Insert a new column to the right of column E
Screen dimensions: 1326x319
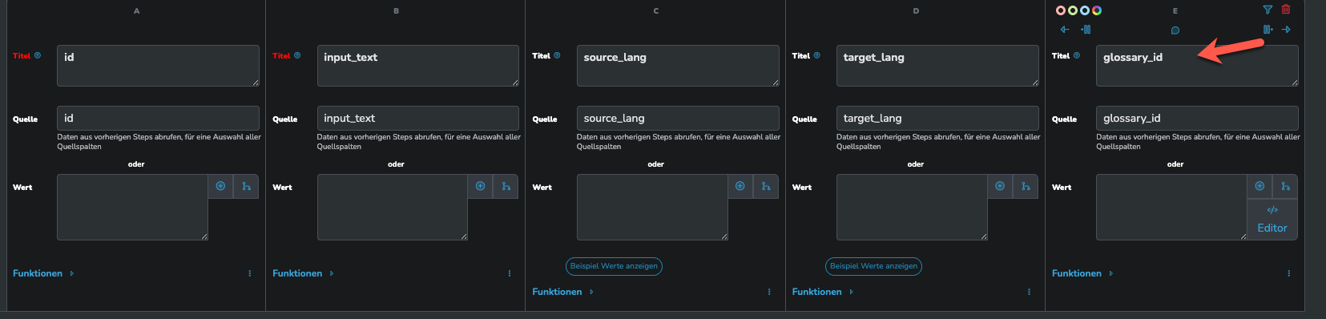[1268, 30]
